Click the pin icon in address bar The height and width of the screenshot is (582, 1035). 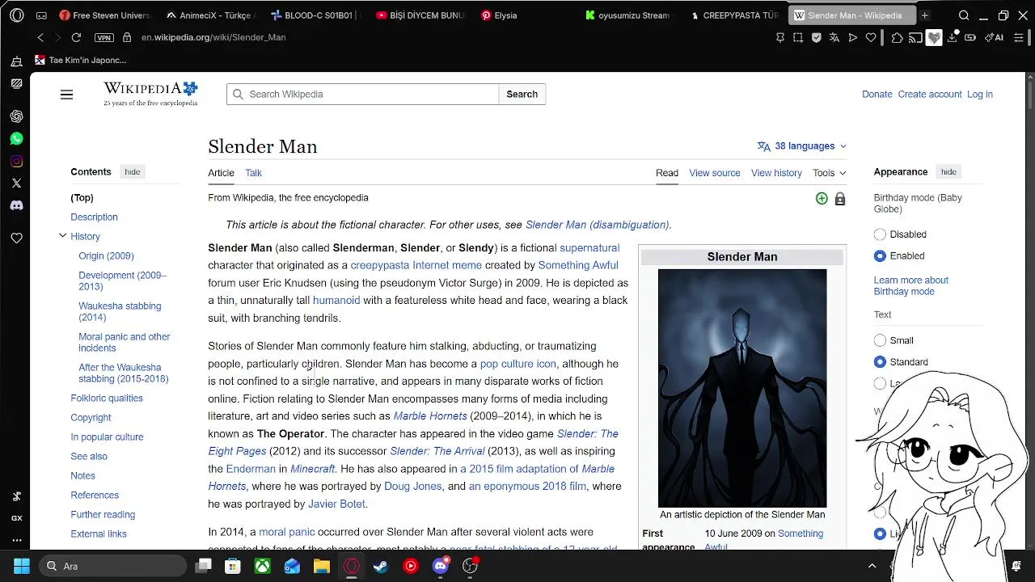click(x=779, y=37)
